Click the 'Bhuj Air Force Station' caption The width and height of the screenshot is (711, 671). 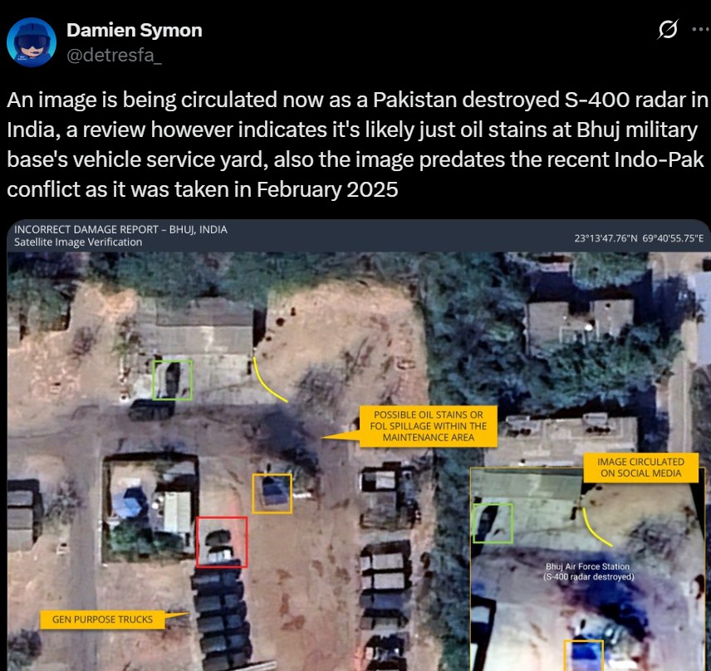[x=589, y=571]
